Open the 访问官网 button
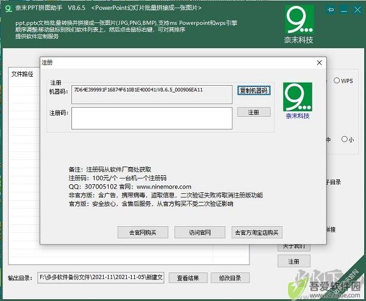 click(x=200, y=232)
